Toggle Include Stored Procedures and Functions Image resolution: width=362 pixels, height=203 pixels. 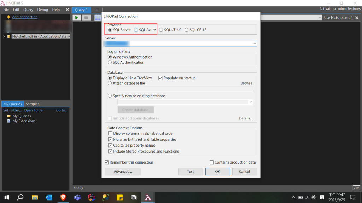pyautogui.click(x=144, y=152)
